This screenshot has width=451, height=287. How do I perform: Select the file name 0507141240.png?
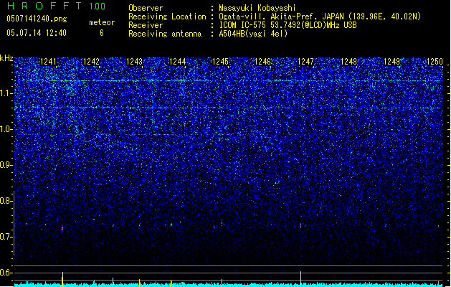tap(37, 19)
